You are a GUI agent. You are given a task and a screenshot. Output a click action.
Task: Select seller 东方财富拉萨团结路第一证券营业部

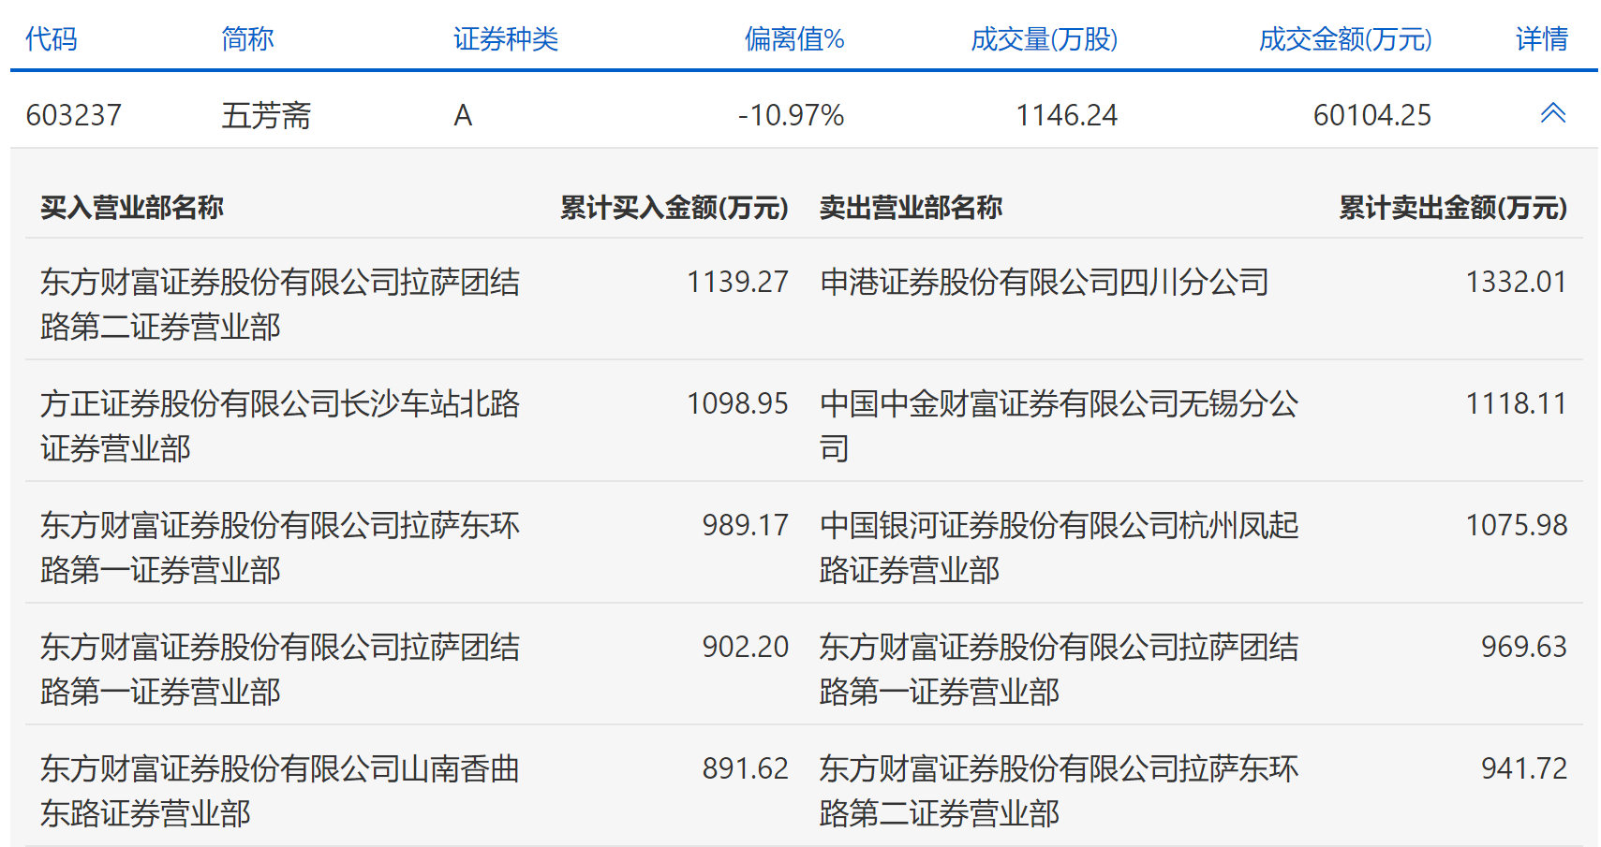(x=1060, y=669)
